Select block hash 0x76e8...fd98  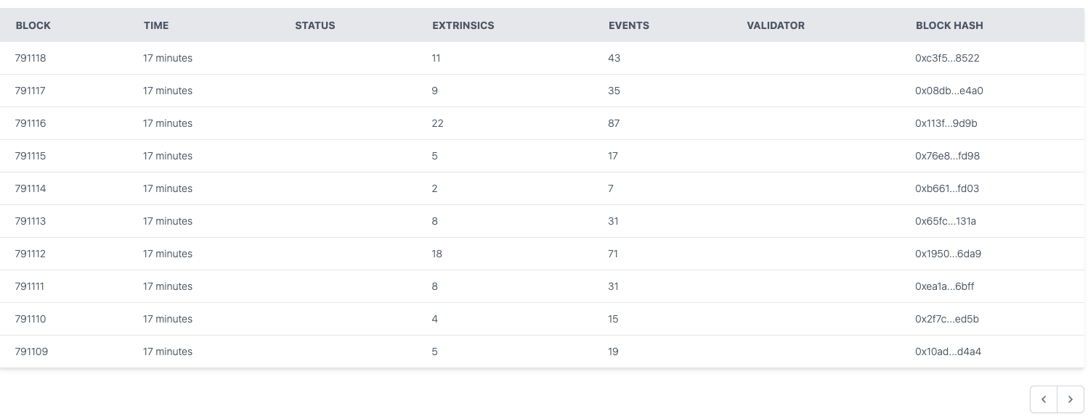point(947,156)
